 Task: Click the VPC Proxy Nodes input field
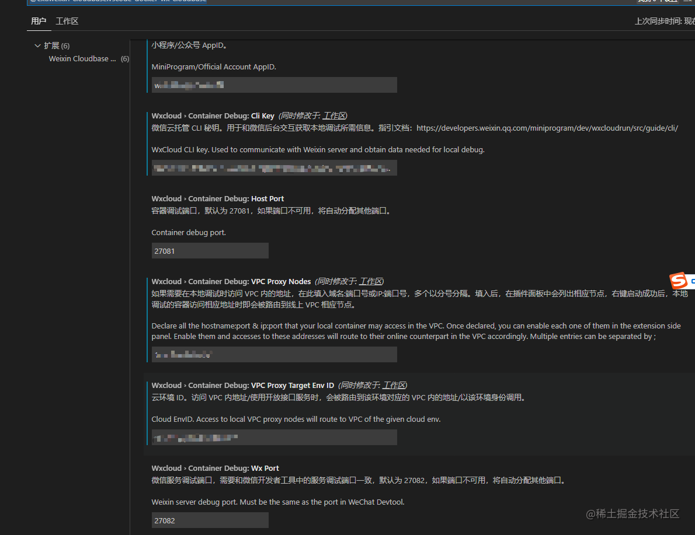point(274,354)
